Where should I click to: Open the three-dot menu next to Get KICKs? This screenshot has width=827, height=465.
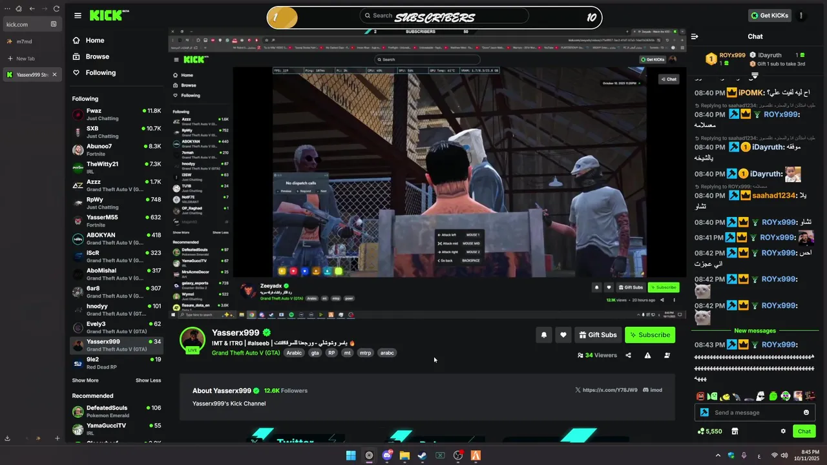tap(801, 15)
